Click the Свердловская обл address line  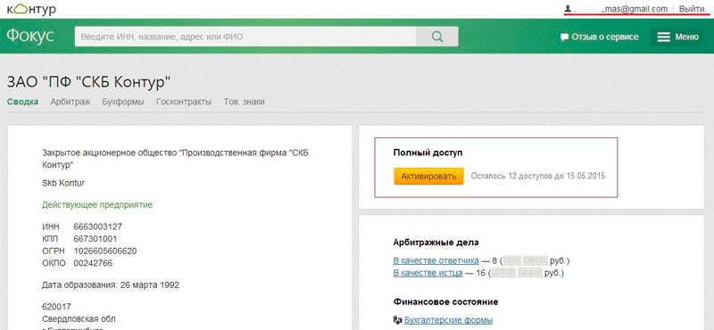click(x=79, y=318)
